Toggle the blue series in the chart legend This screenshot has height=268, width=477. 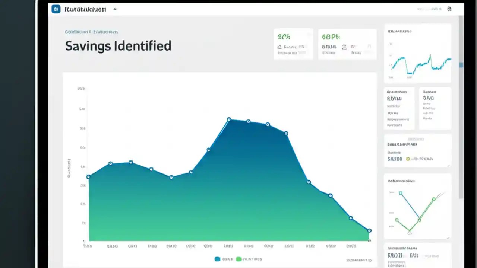coord(224,259)
